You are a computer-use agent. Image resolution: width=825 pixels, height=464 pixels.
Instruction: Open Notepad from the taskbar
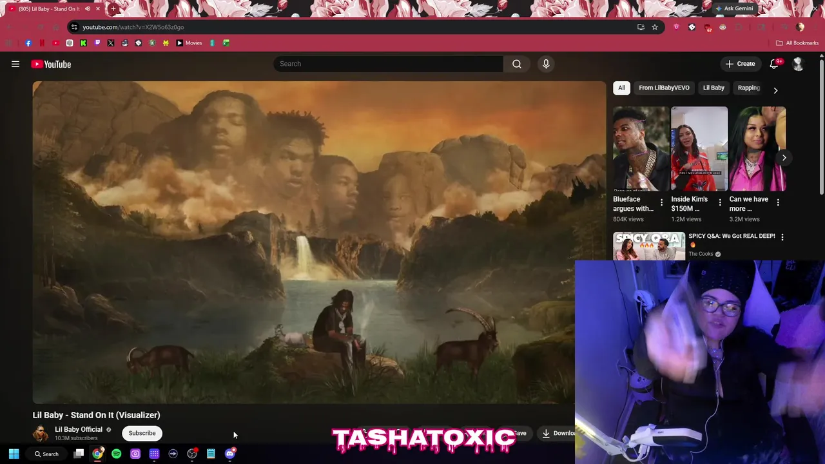tap(211, 454)
